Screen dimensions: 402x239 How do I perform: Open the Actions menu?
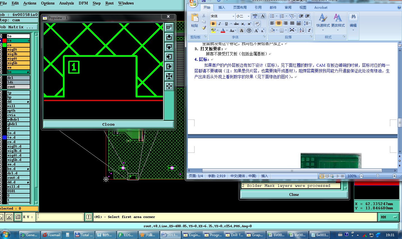tap(30, 3)
